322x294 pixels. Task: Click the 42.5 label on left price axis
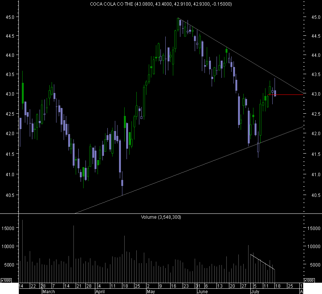[10, 114]
